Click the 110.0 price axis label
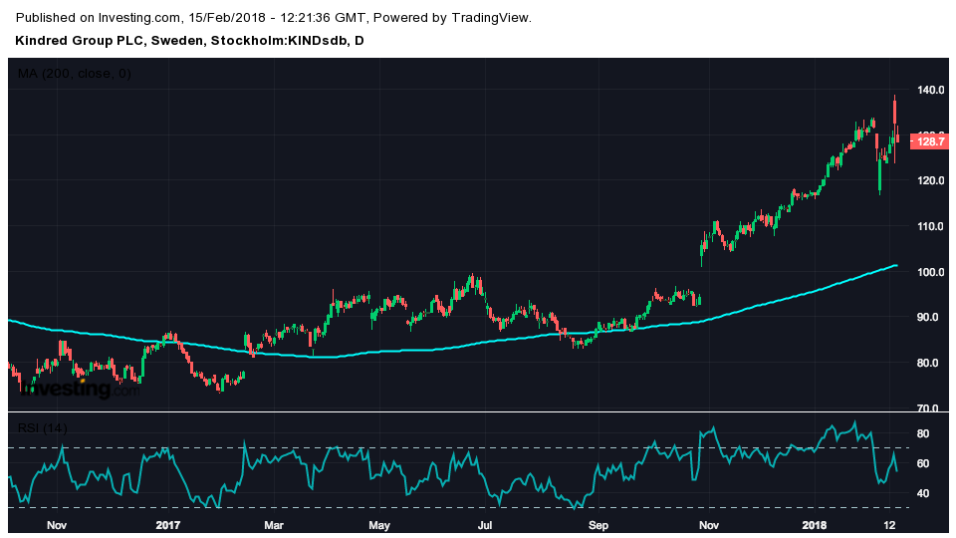956x538 pixels. [x=930, y=226]
